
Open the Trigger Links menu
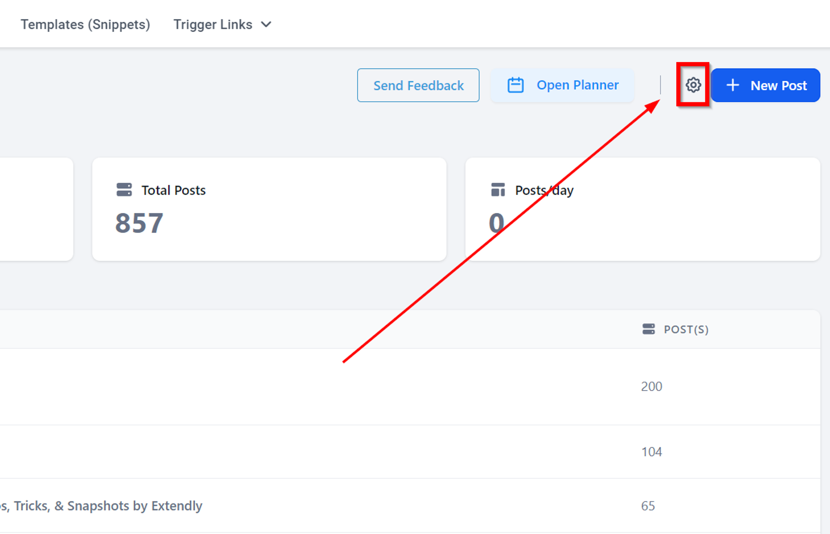(x=222, y=24)
